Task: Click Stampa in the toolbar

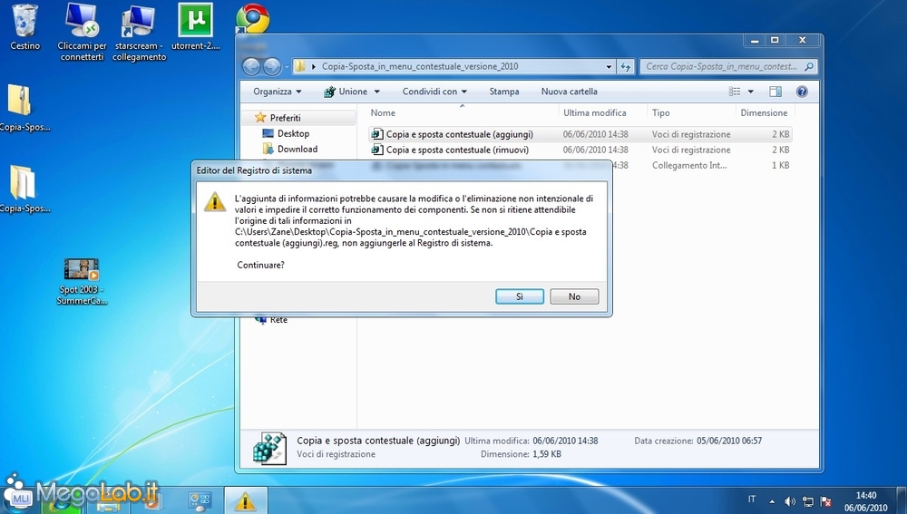Action: pos(503,92)
